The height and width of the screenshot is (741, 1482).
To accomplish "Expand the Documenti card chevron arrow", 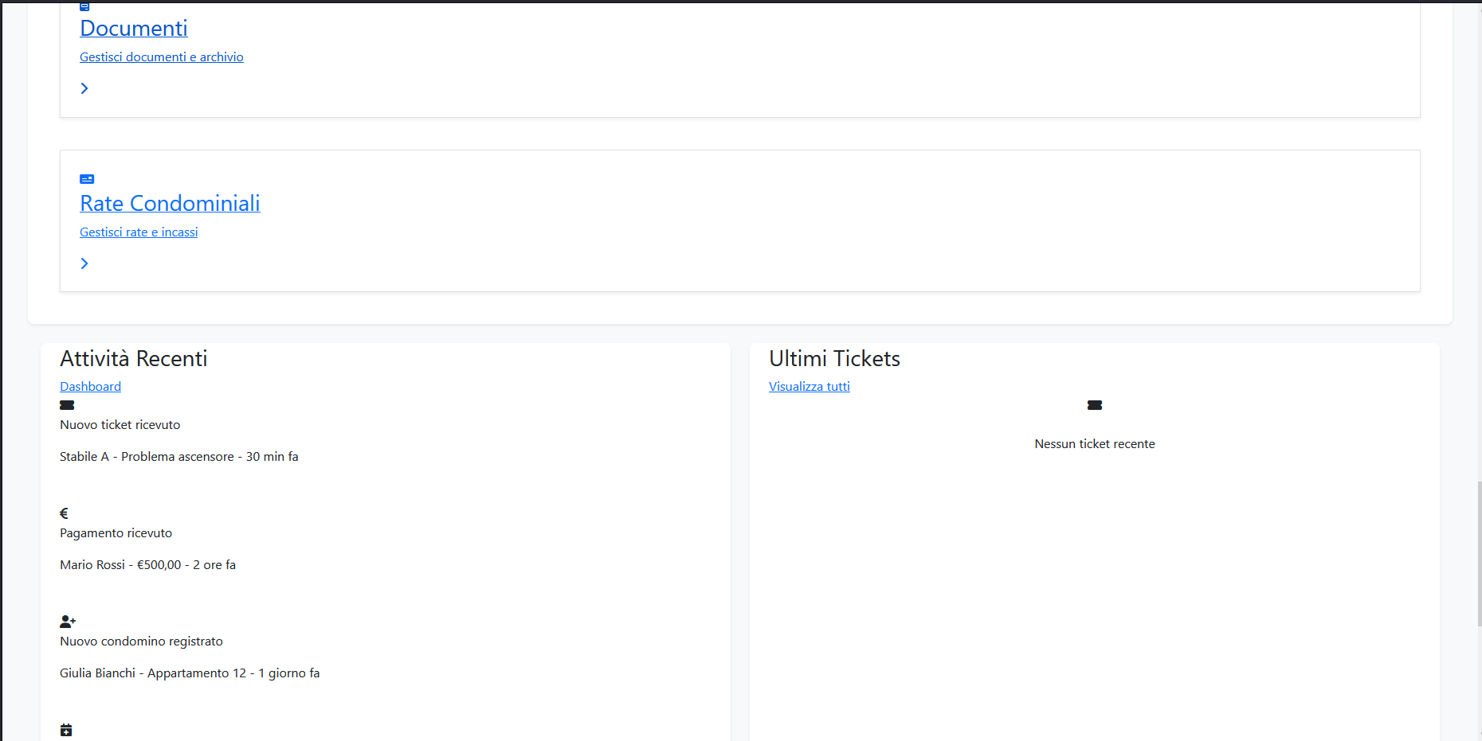I will point(84,88).
